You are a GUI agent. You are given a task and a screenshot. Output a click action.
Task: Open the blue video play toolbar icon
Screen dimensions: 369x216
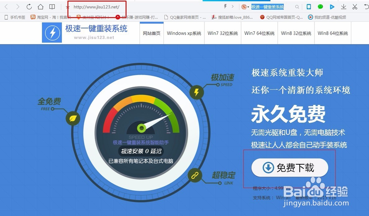[x=332, y=7]
